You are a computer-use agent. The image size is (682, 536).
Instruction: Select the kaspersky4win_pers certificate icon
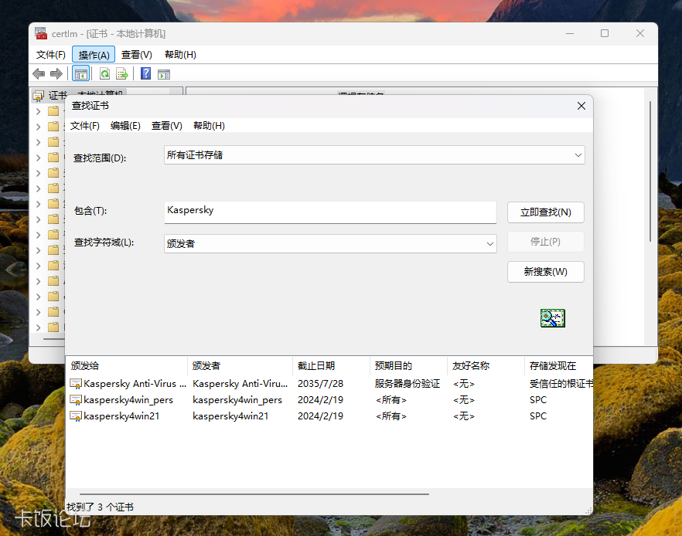pyautogui.click(x=76, y=400)
